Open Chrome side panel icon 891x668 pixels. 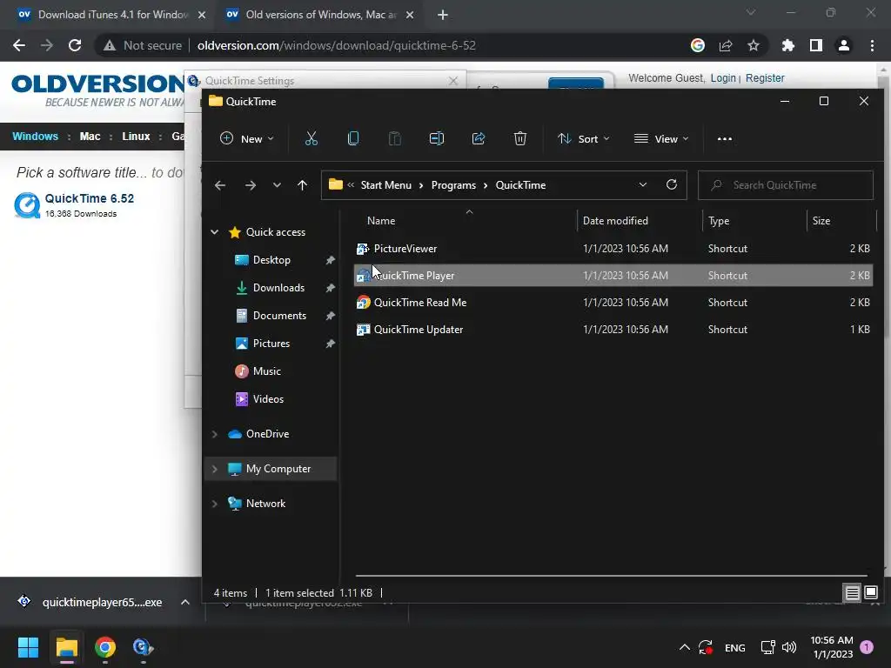(816, 45)
